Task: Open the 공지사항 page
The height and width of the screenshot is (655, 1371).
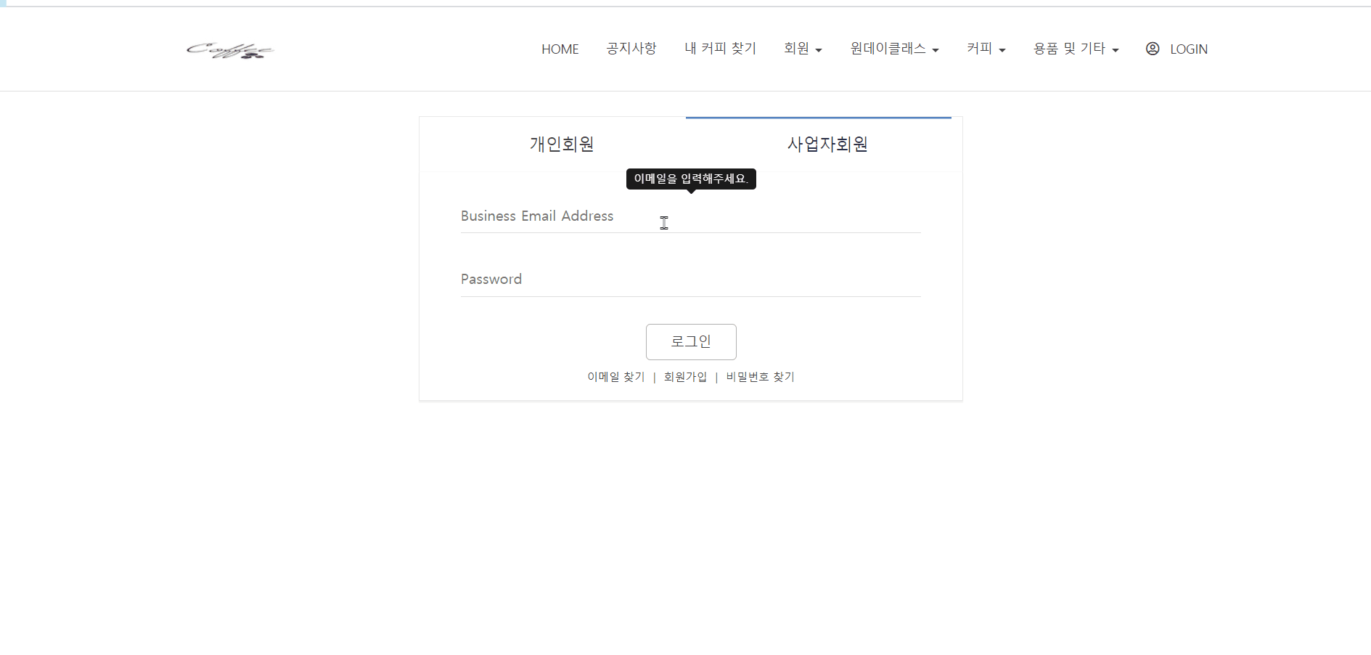Action: click(631, 49)
